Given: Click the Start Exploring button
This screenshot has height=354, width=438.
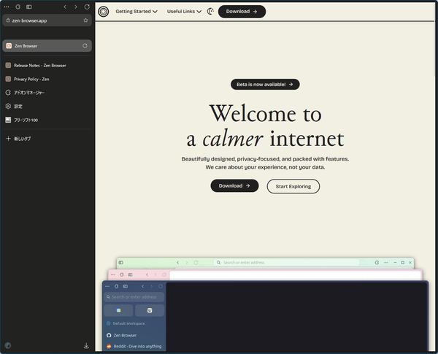Looking at the screenshot, I should coord(293,186).
